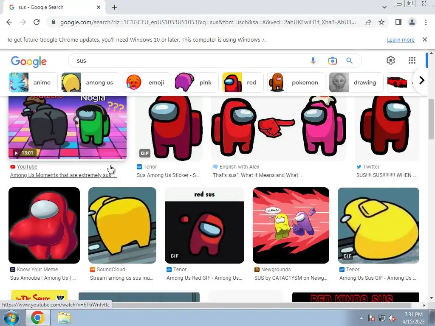Open the Know Your Meme source label
435x326 pixels.
(x=37, y=270)
